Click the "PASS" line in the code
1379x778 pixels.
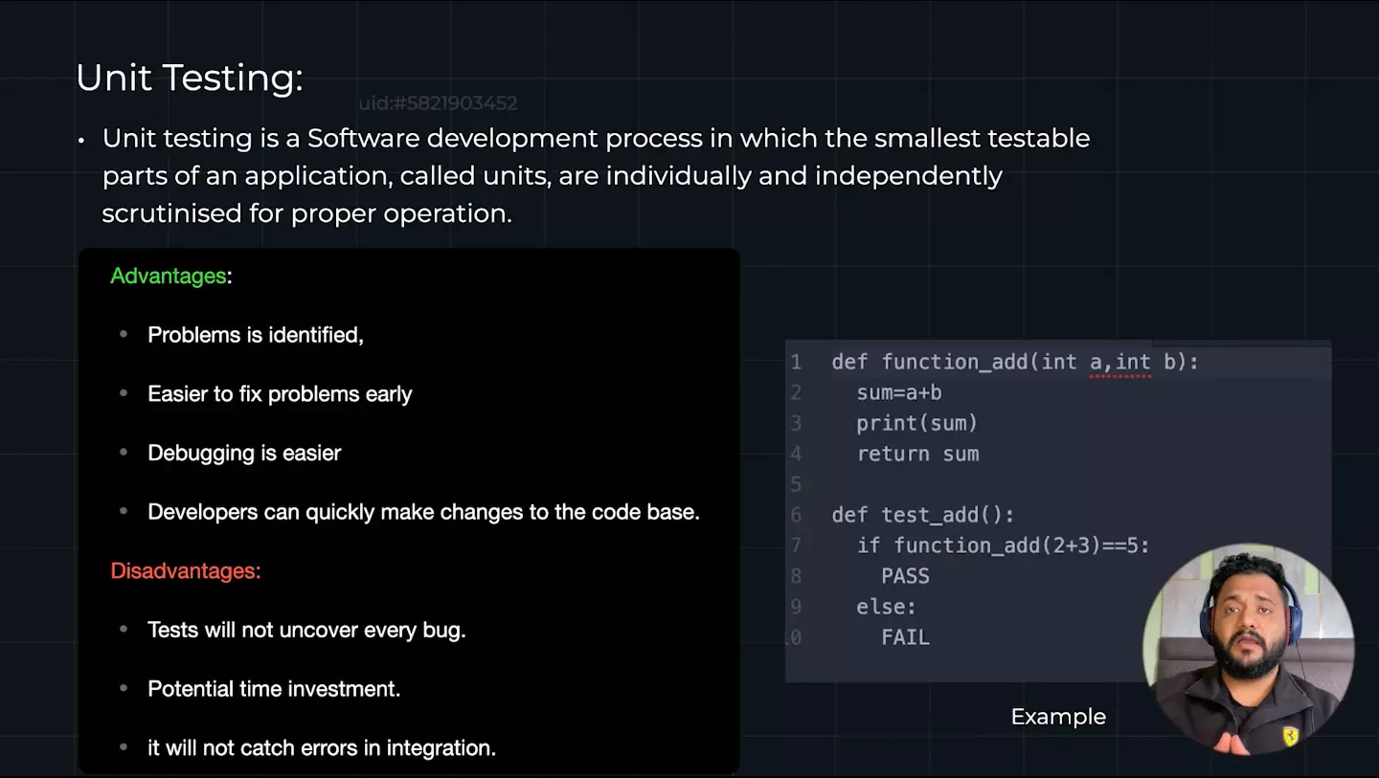905,576
